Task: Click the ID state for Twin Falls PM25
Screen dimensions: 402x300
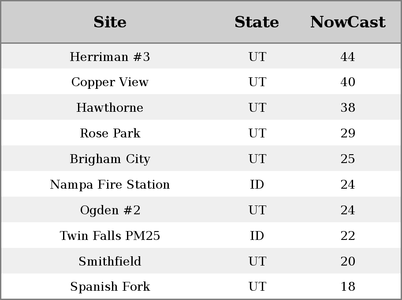Action: (x=257, y=235)
